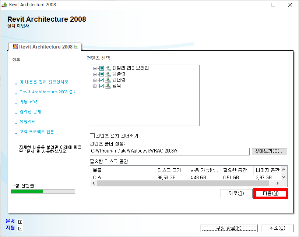Viewport: 299px width, 237px height.
Task: Click the 4.48 GB available value
Action: (198, 177)
